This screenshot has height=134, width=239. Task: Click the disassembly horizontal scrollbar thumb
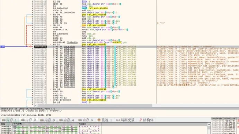point(95,105)
